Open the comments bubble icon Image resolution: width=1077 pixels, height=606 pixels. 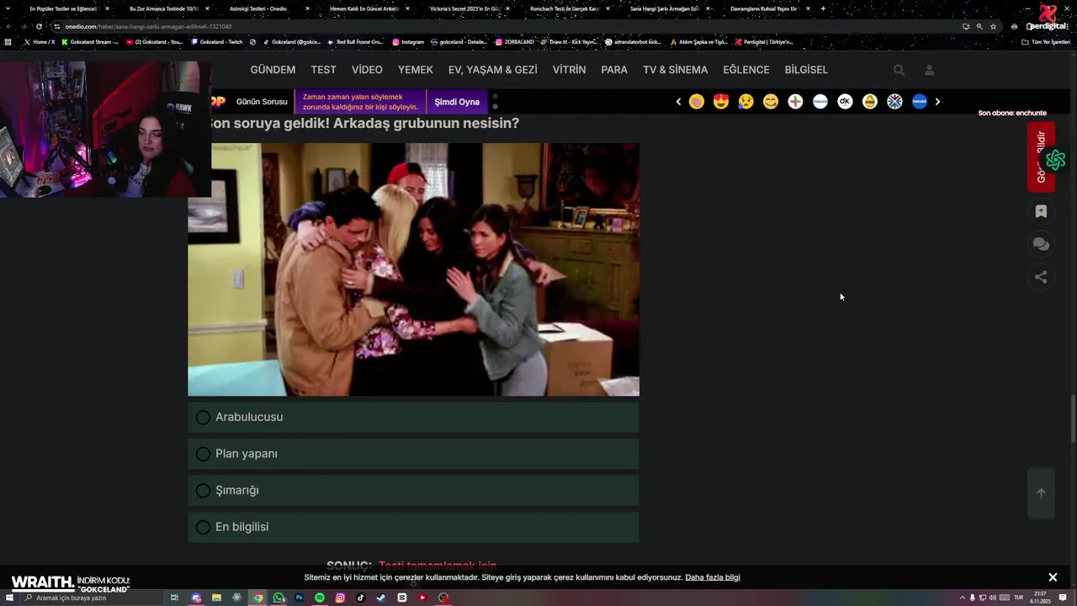[1041, 244]
